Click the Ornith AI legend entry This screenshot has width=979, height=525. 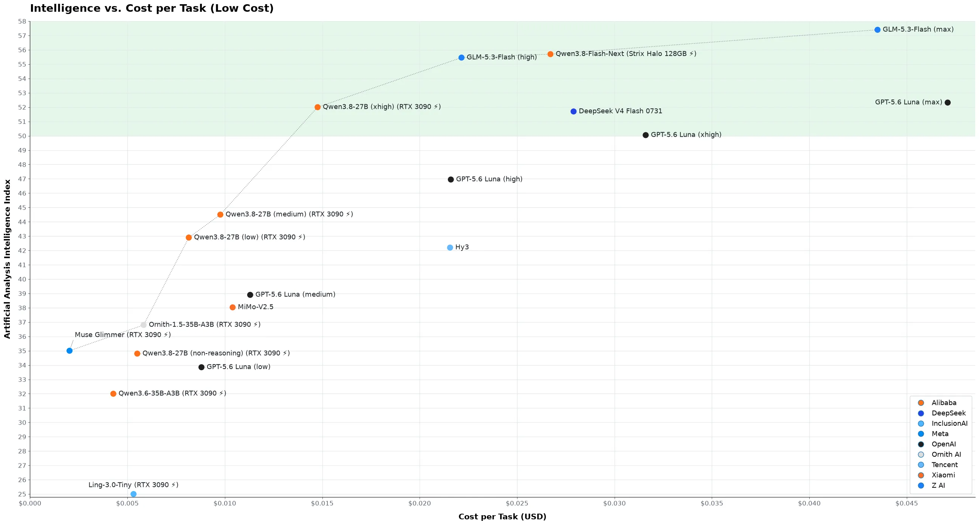point(939,454)
